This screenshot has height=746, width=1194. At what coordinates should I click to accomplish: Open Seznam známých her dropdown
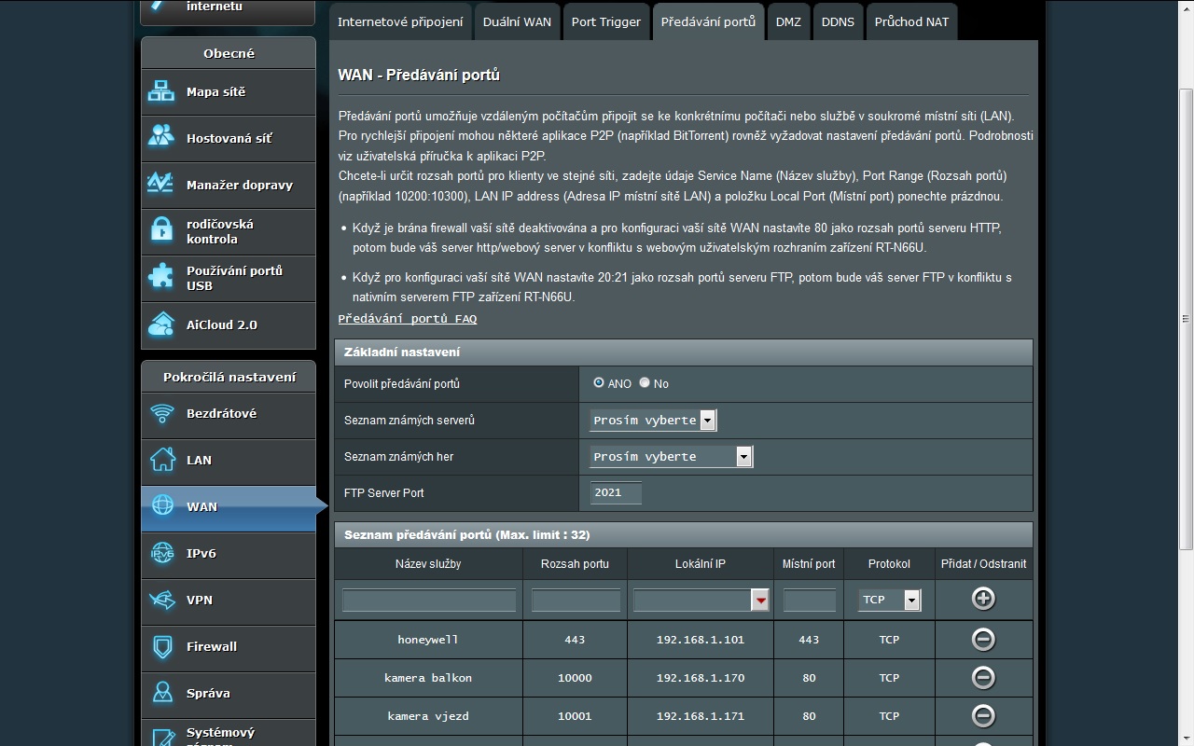(743, 457)
